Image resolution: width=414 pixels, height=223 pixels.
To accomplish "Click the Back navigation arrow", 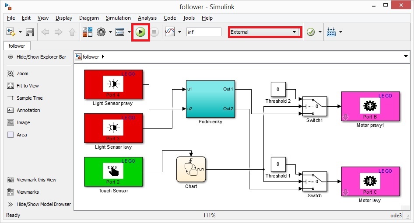I will tap(45, 32).
